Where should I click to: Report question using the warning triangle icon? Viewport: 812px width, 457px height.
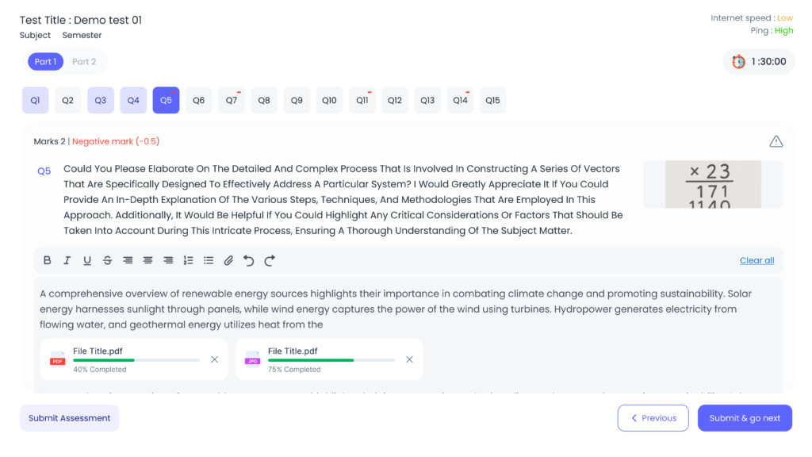pos(776,141)
